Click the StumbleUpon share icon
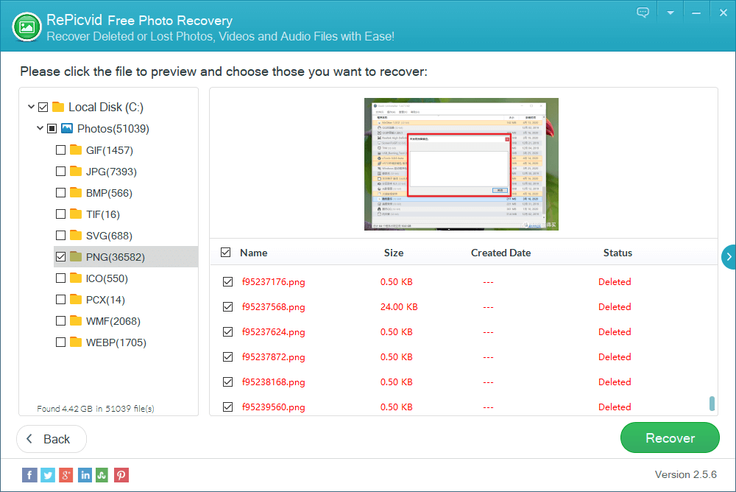This screenshot has width=736, height=492. coord(103,475)
